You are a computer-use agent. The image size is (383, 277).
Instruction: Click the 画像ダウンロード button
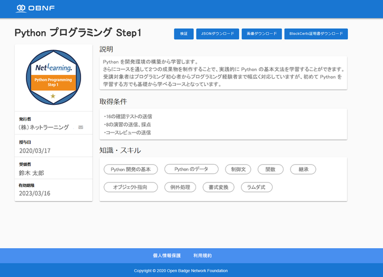coord(262,34)
